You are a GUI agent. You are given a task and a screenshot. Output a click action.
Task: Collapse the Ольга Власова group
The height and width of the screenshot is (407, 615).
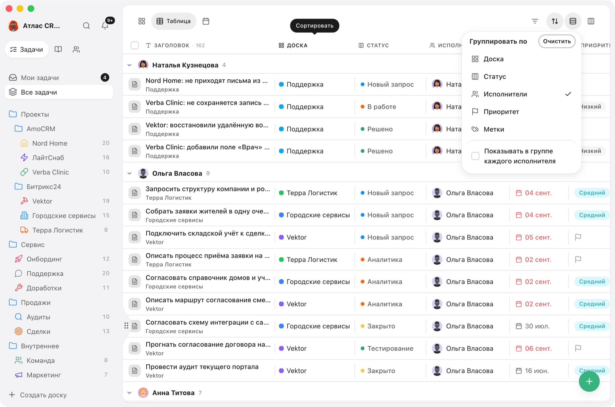(129, 174)
